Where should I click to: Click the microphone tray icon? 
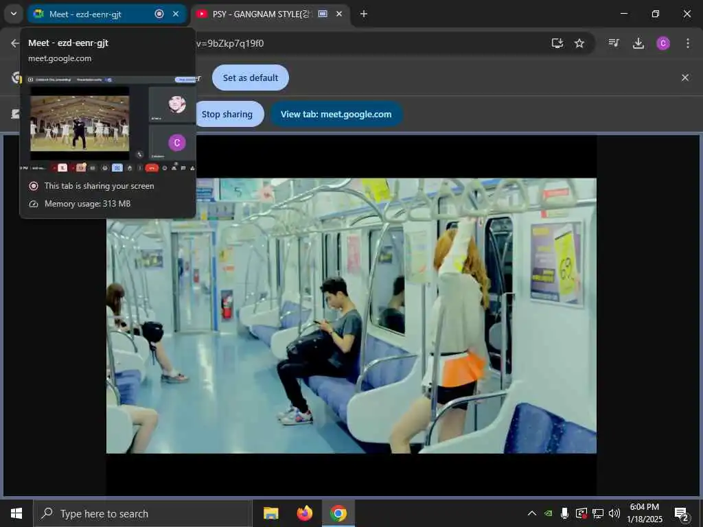tap(565, 513)
